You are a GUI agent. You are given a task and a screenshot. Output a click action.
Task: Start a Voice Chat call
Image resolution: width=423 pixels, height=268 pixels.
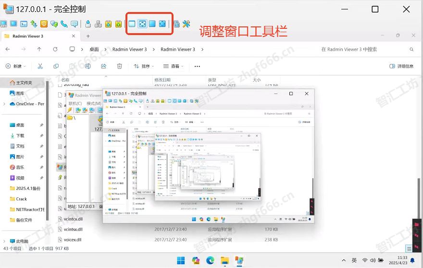coord(64,24)
